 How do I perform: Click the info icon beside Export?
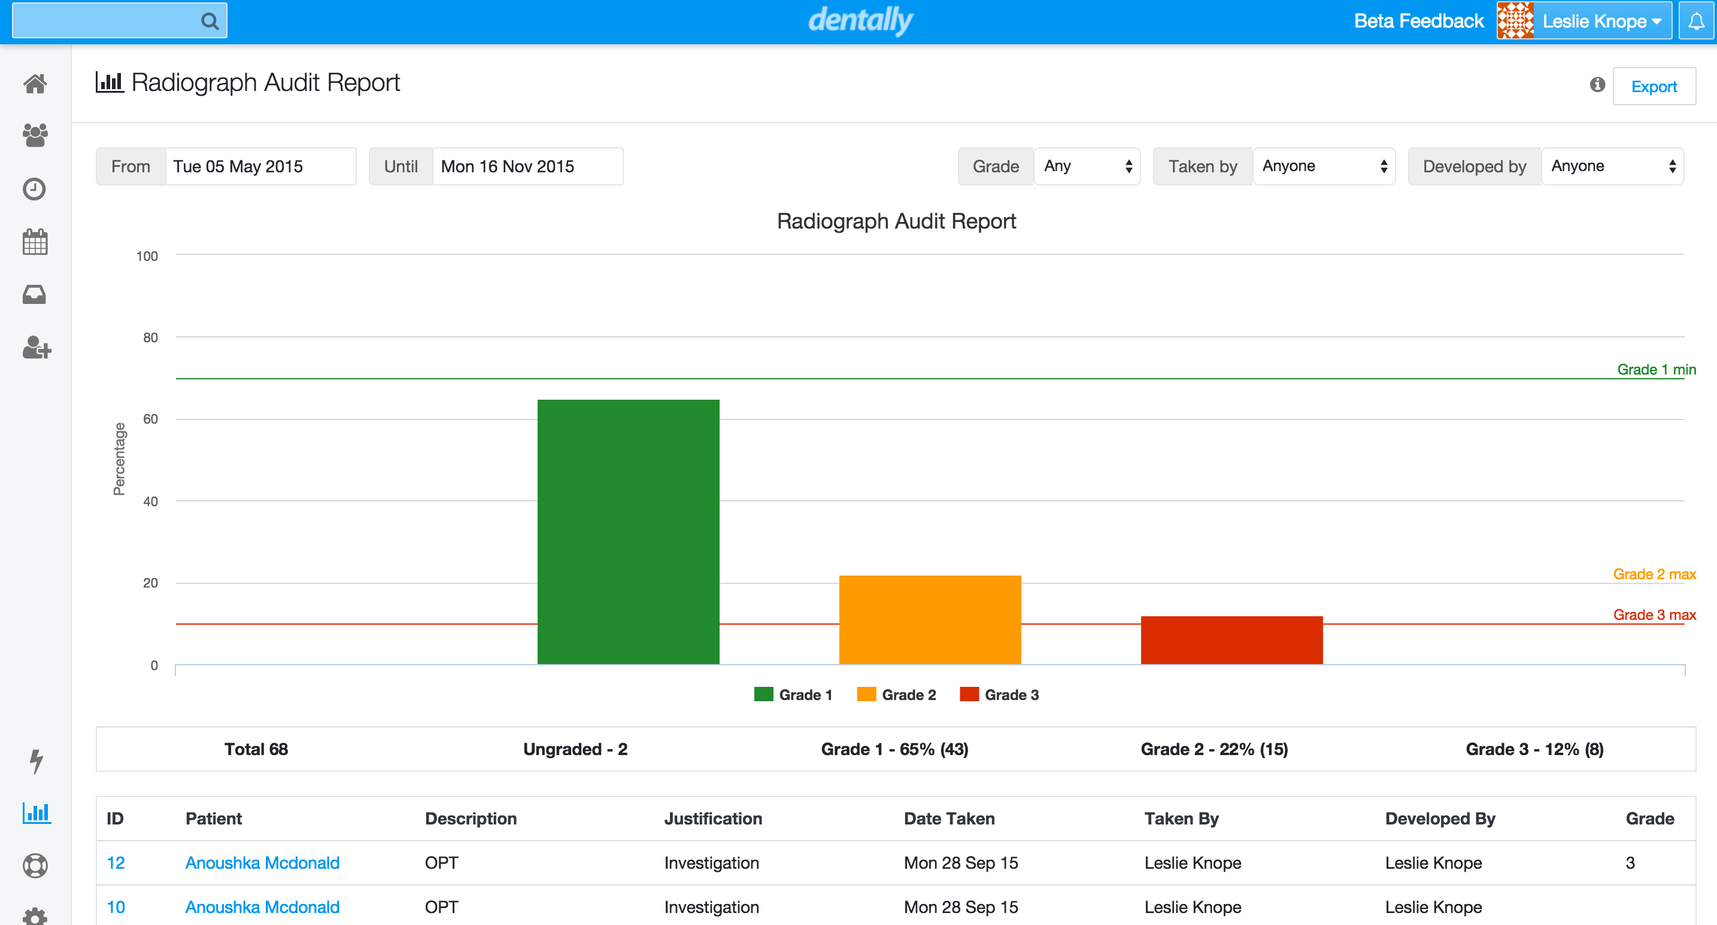(1597, 85)
